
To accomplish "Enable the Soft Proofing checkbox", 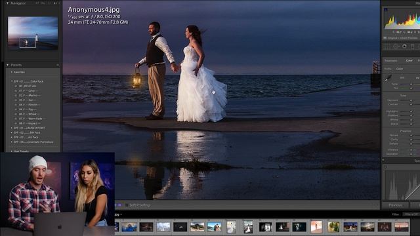I will click(x=127, y=205).
